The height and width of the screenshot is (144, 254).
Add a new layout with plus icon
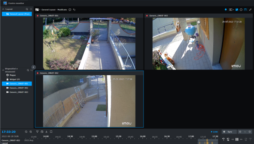[31, 9]
